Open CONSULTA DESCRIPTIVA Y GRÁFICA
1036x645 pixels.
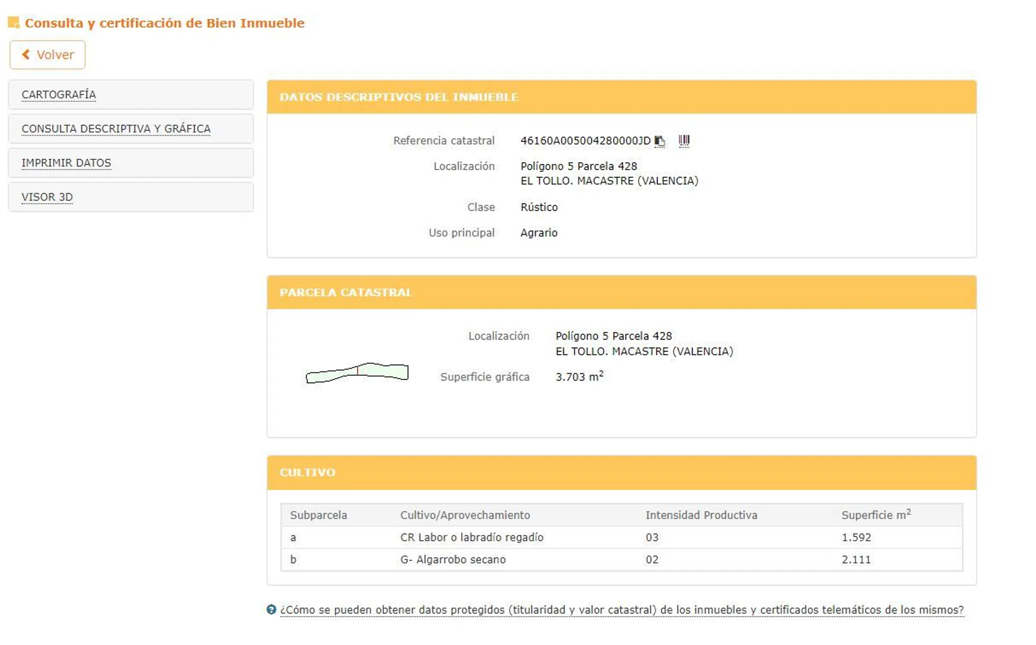tap(116, 129)
